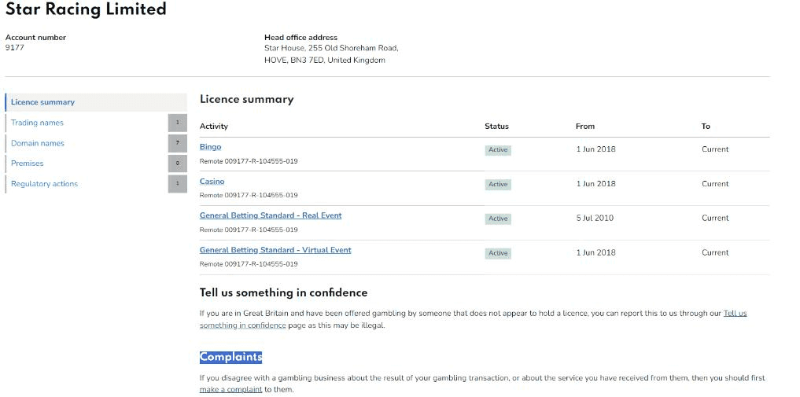
Task: Click the highlighted Complaints heading
Action: pyautogui.click(x=230, y=357)
